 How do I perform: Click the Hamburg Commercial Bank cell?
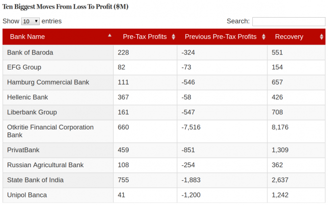pos(48,82)
